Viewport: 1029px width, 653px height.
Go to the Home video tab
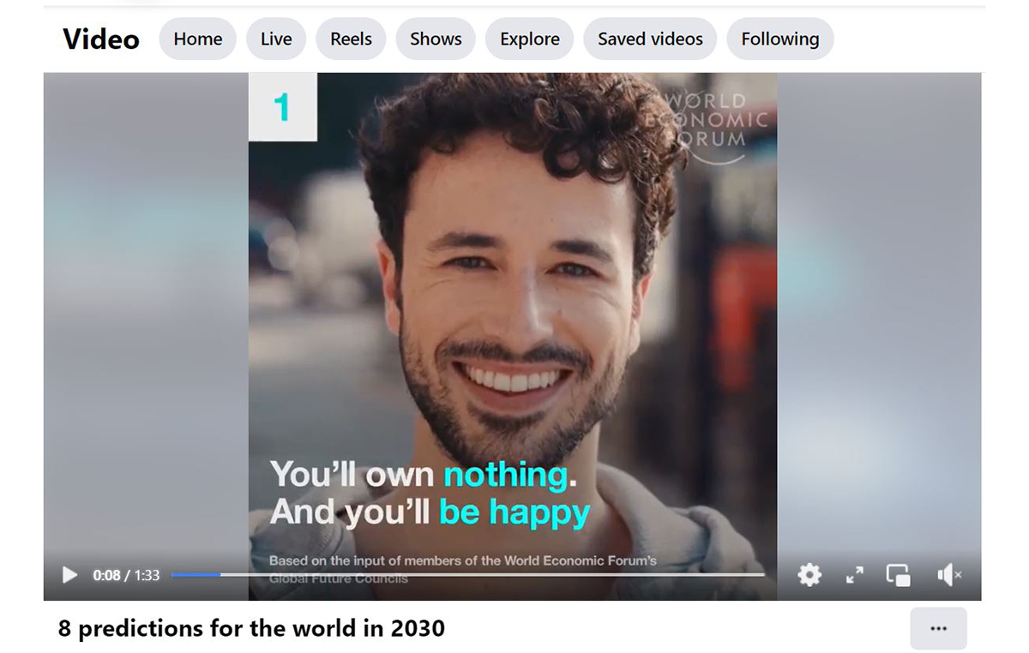pos(198,39)
